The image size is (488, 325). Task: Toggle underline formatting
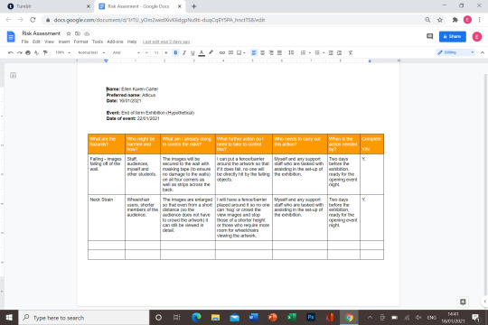[x=192, y=52]
